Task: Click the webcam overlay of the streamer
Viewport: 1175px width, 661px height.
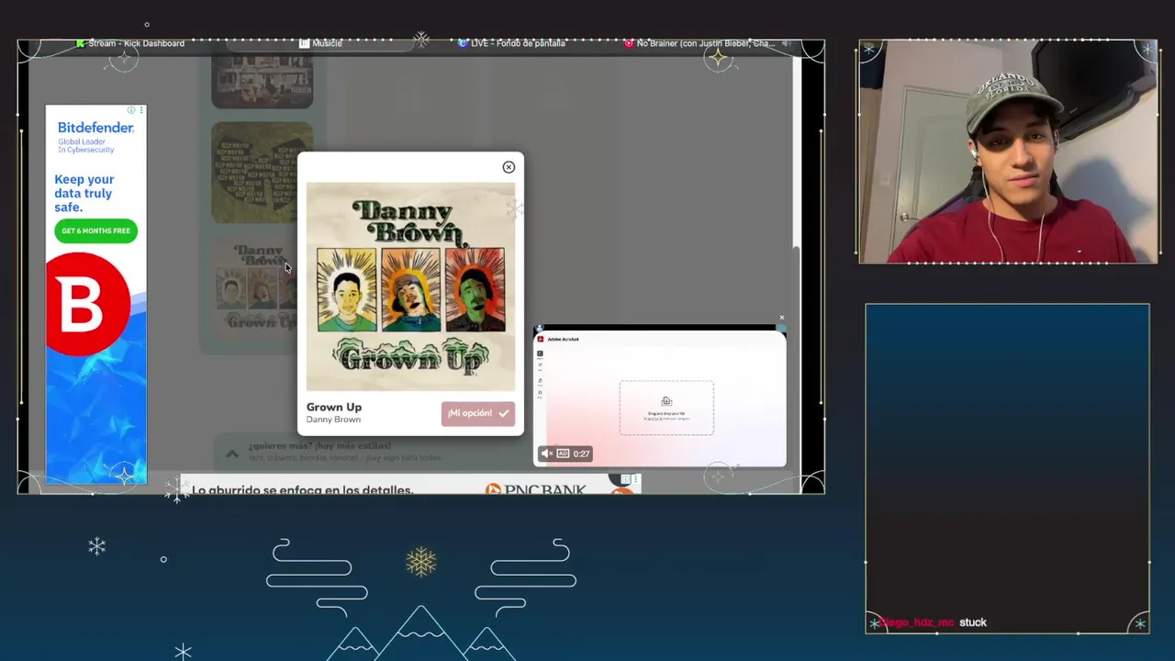Action: [1008, 152]
